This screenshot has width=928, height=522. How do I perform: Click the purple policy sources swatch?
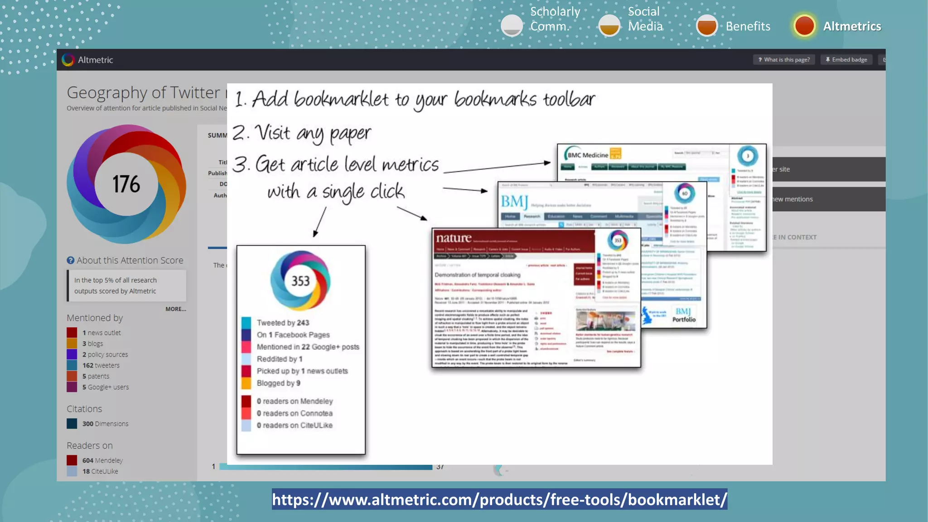[72, 354]
